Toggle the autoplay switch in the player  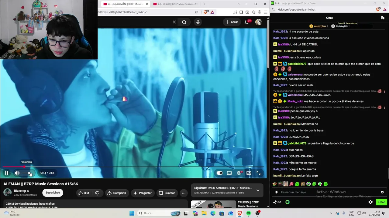point(219,173)
